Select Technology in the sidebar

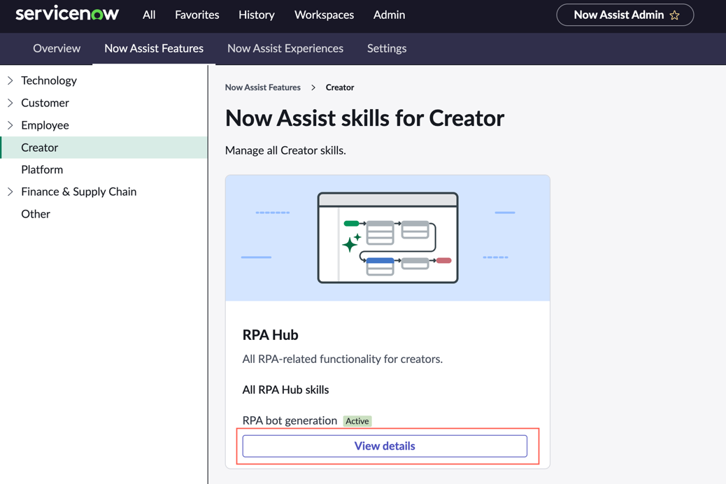coord(49,80)
